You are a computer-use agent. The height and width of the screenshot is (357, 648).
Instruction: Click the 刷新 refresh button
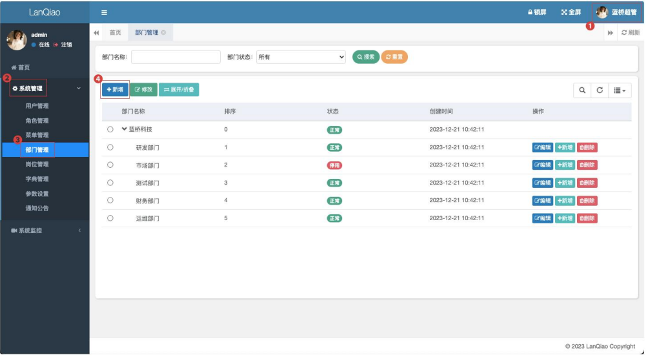(631, 33)
